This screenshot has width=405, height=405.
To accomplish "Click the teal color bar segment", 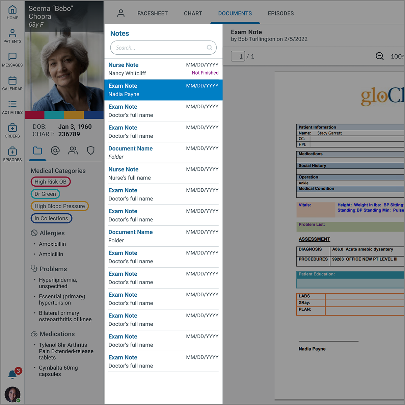I will click(x=54, y=115).
